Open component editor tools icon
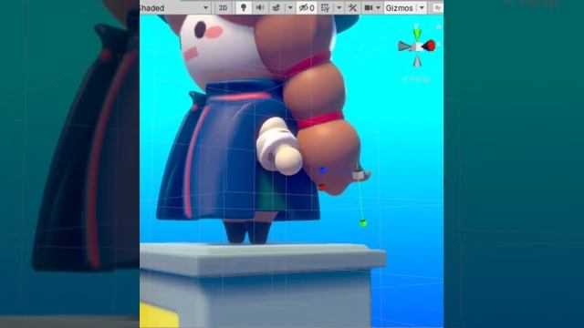584x328 pixels. click(352, 8)
